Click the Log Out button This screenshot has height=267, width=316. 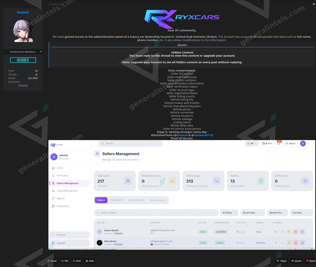pyautogui.click(x=69, y=243)
